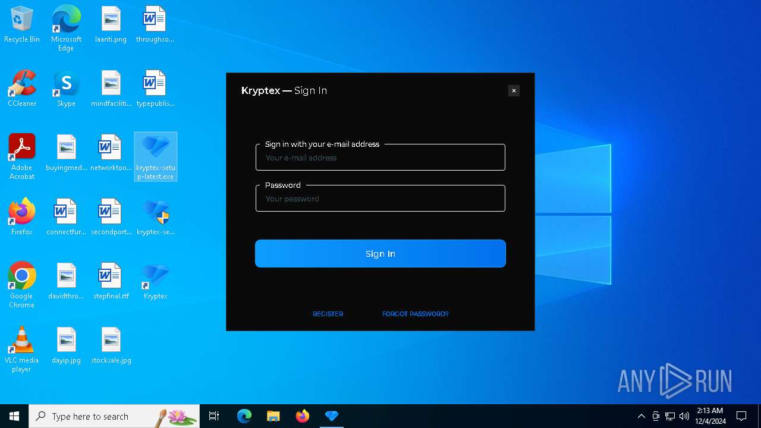Open Adobe Acrobat shortcut
Screen dimensions: 761x428
pyautogui.click(x=22, y=157)
